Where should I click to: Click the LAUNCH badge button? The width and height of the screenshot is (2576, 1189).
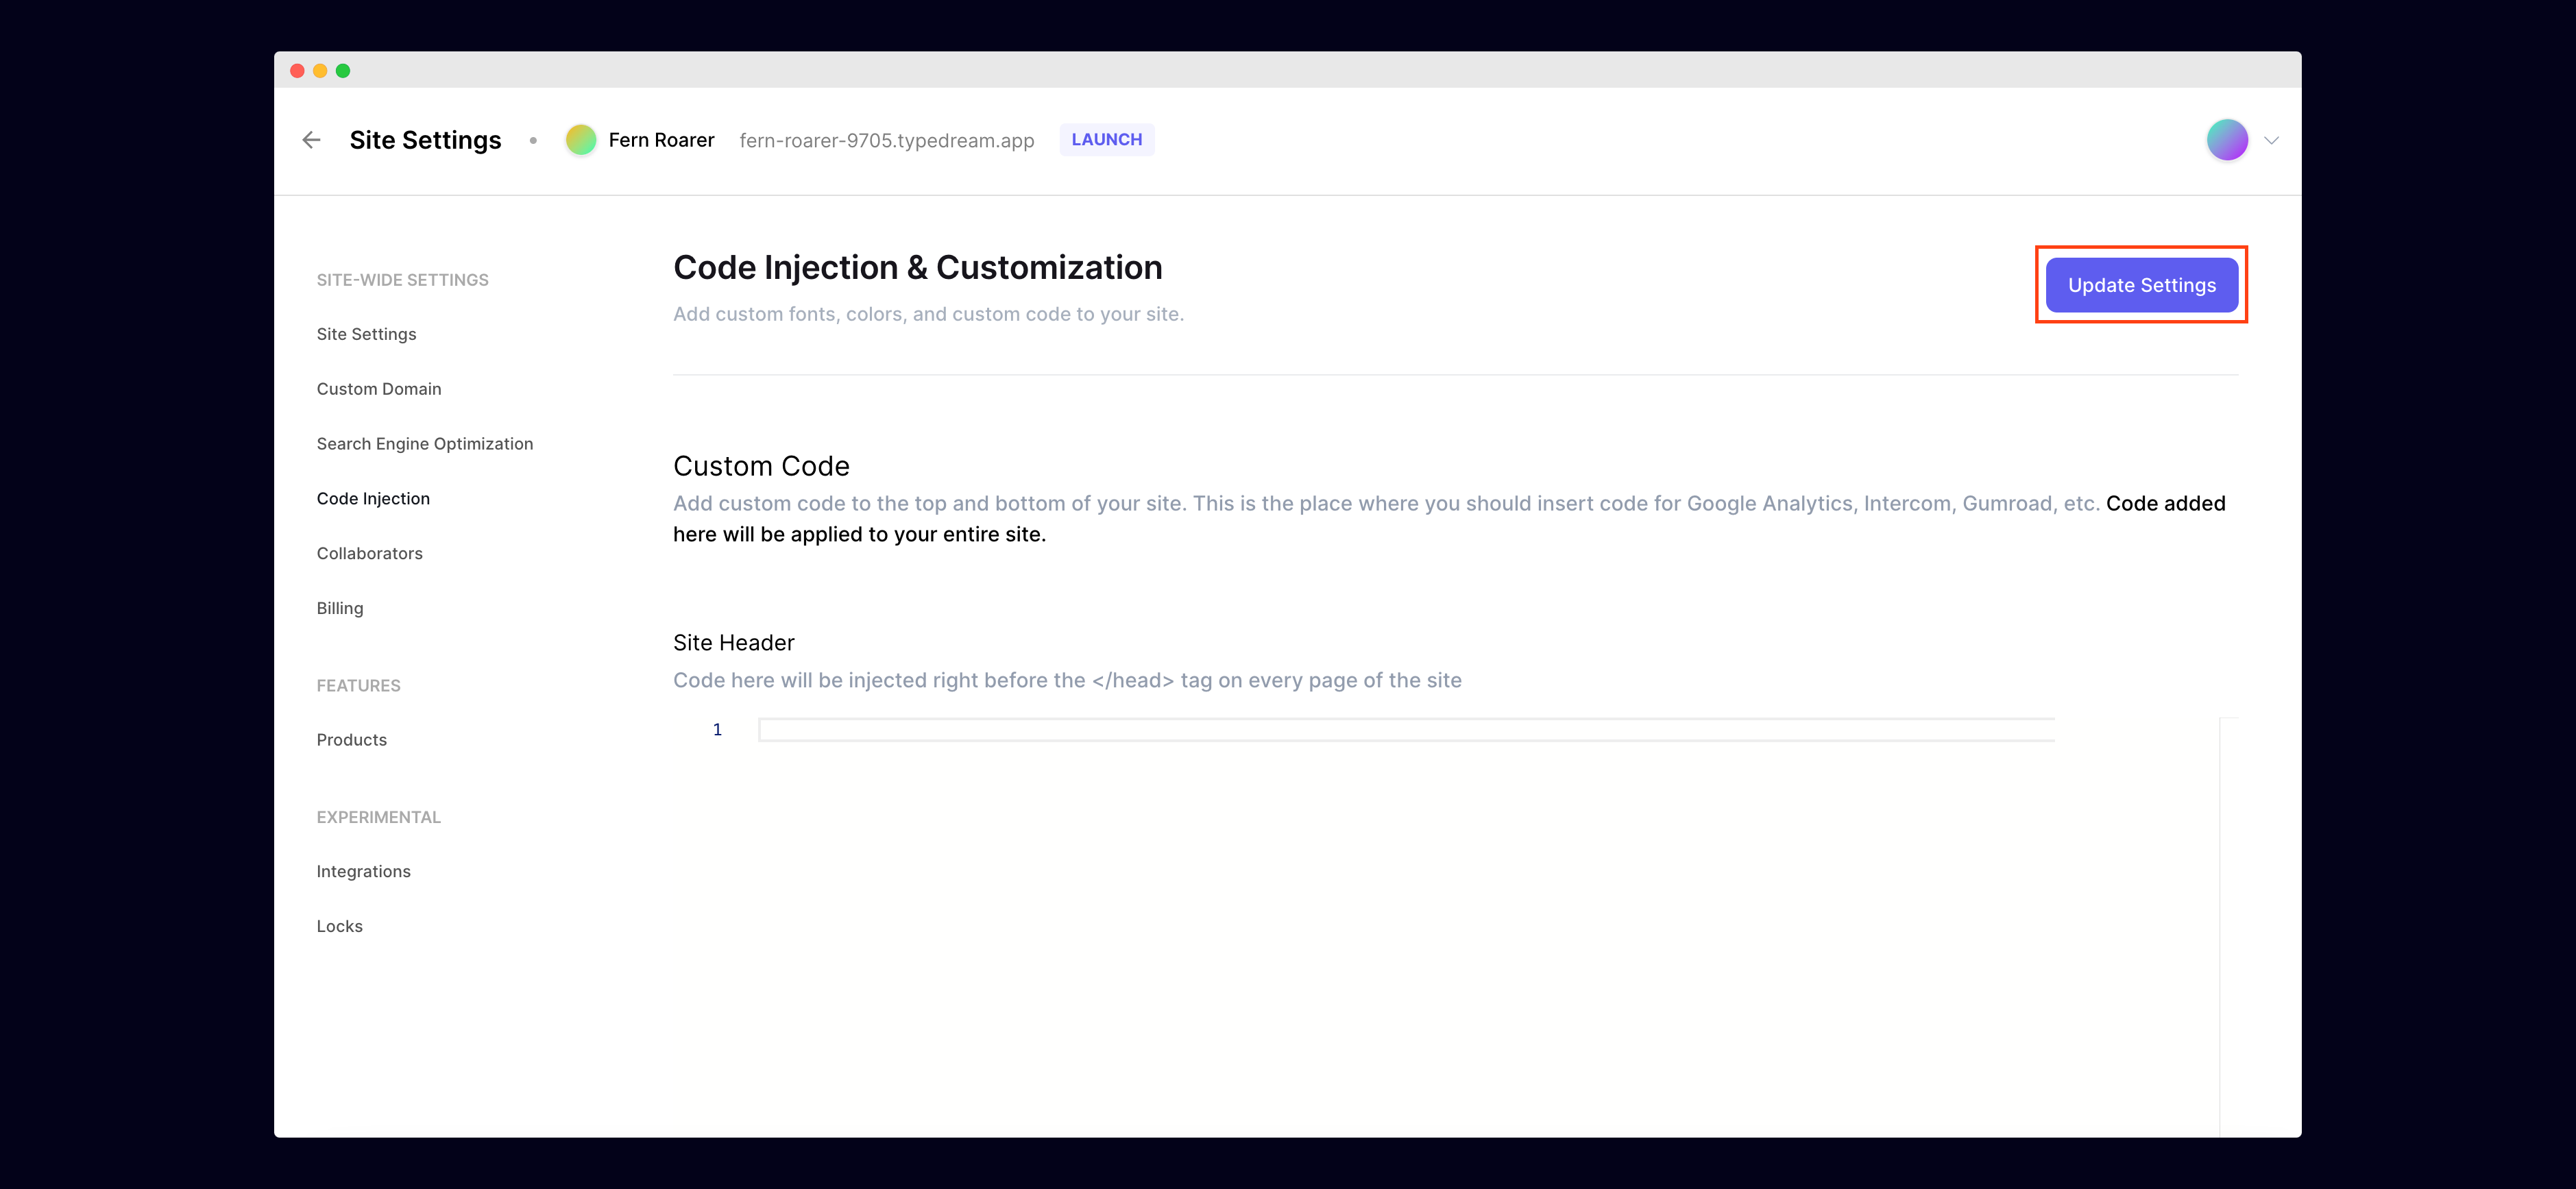tap(1106, 140)
